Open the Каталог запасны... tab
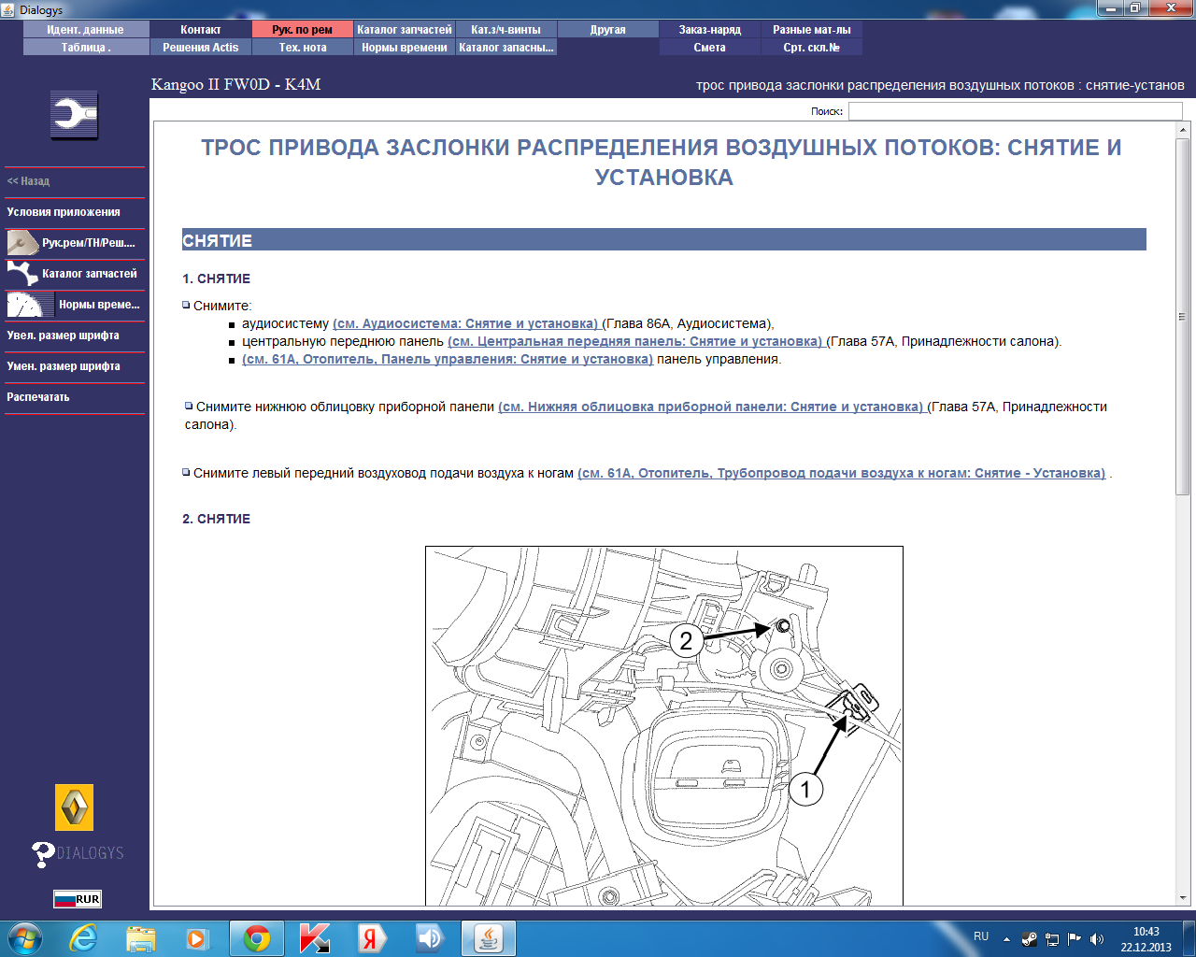The height and width of the screenshot is (957, 1196). point(506,48)
